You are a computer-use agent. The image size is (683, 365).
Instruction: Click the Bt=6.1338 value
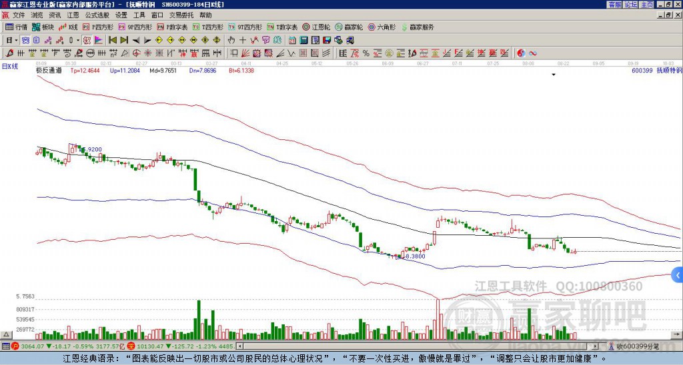(241, 70)
